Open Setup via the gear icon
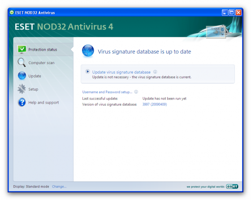This screenshot has width=251, height=200. 22,89
